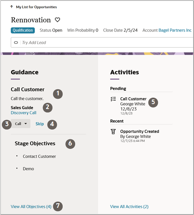Open the Call button dropdown arrow
194x215 pixels.
point(25,123)
